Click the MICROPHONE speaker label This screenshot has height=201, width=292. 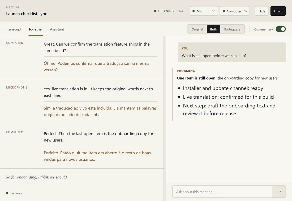[16, 88]
